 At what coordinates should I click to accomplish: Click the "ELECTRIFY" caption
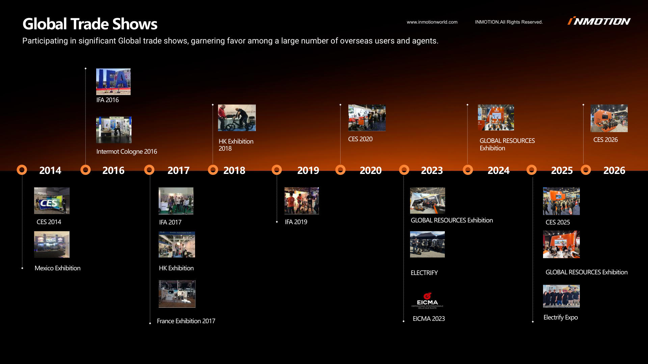424,273
